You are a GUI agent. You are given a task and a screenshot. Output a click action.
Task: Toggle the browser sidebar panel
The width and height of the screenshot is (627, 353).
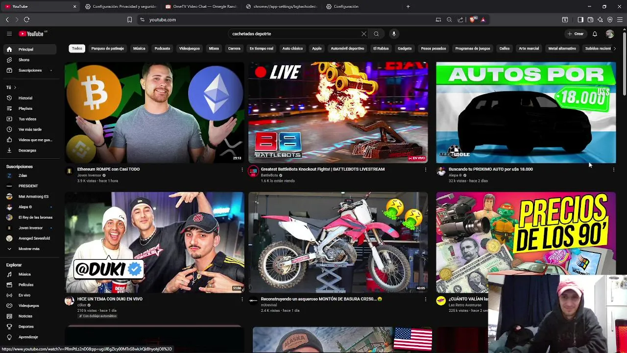580,20
